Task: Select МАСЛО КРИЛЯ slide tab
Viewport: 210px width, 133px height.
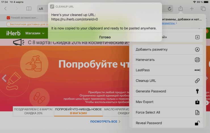Action: 117,111
